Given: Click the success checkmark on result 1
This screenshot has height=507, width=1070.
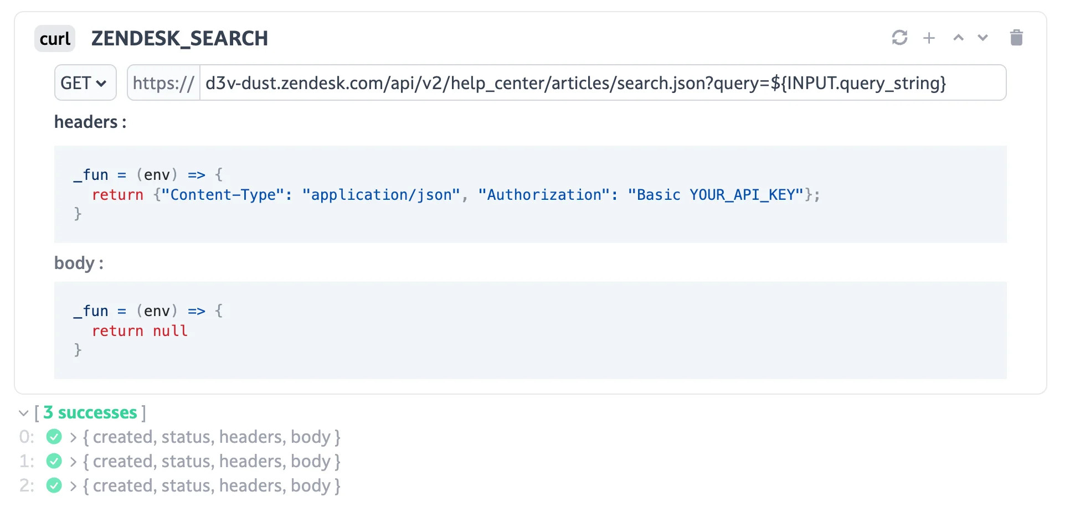Looking at the screenshot, I should 54,461.
